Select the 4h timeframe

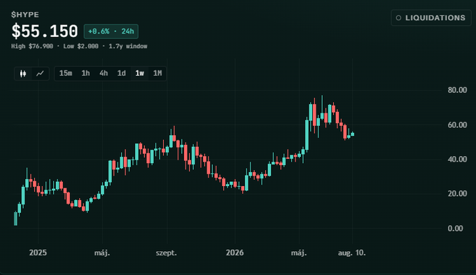[104, 73]
